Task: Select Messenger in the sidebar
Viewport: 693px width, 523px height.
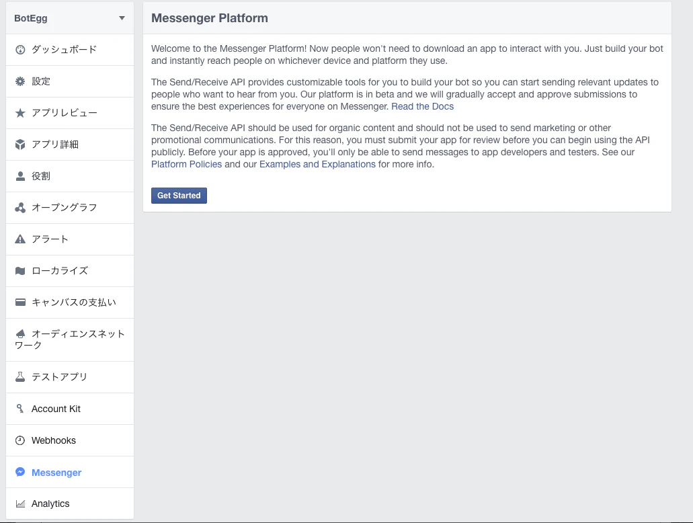Action: pos(70,472)
